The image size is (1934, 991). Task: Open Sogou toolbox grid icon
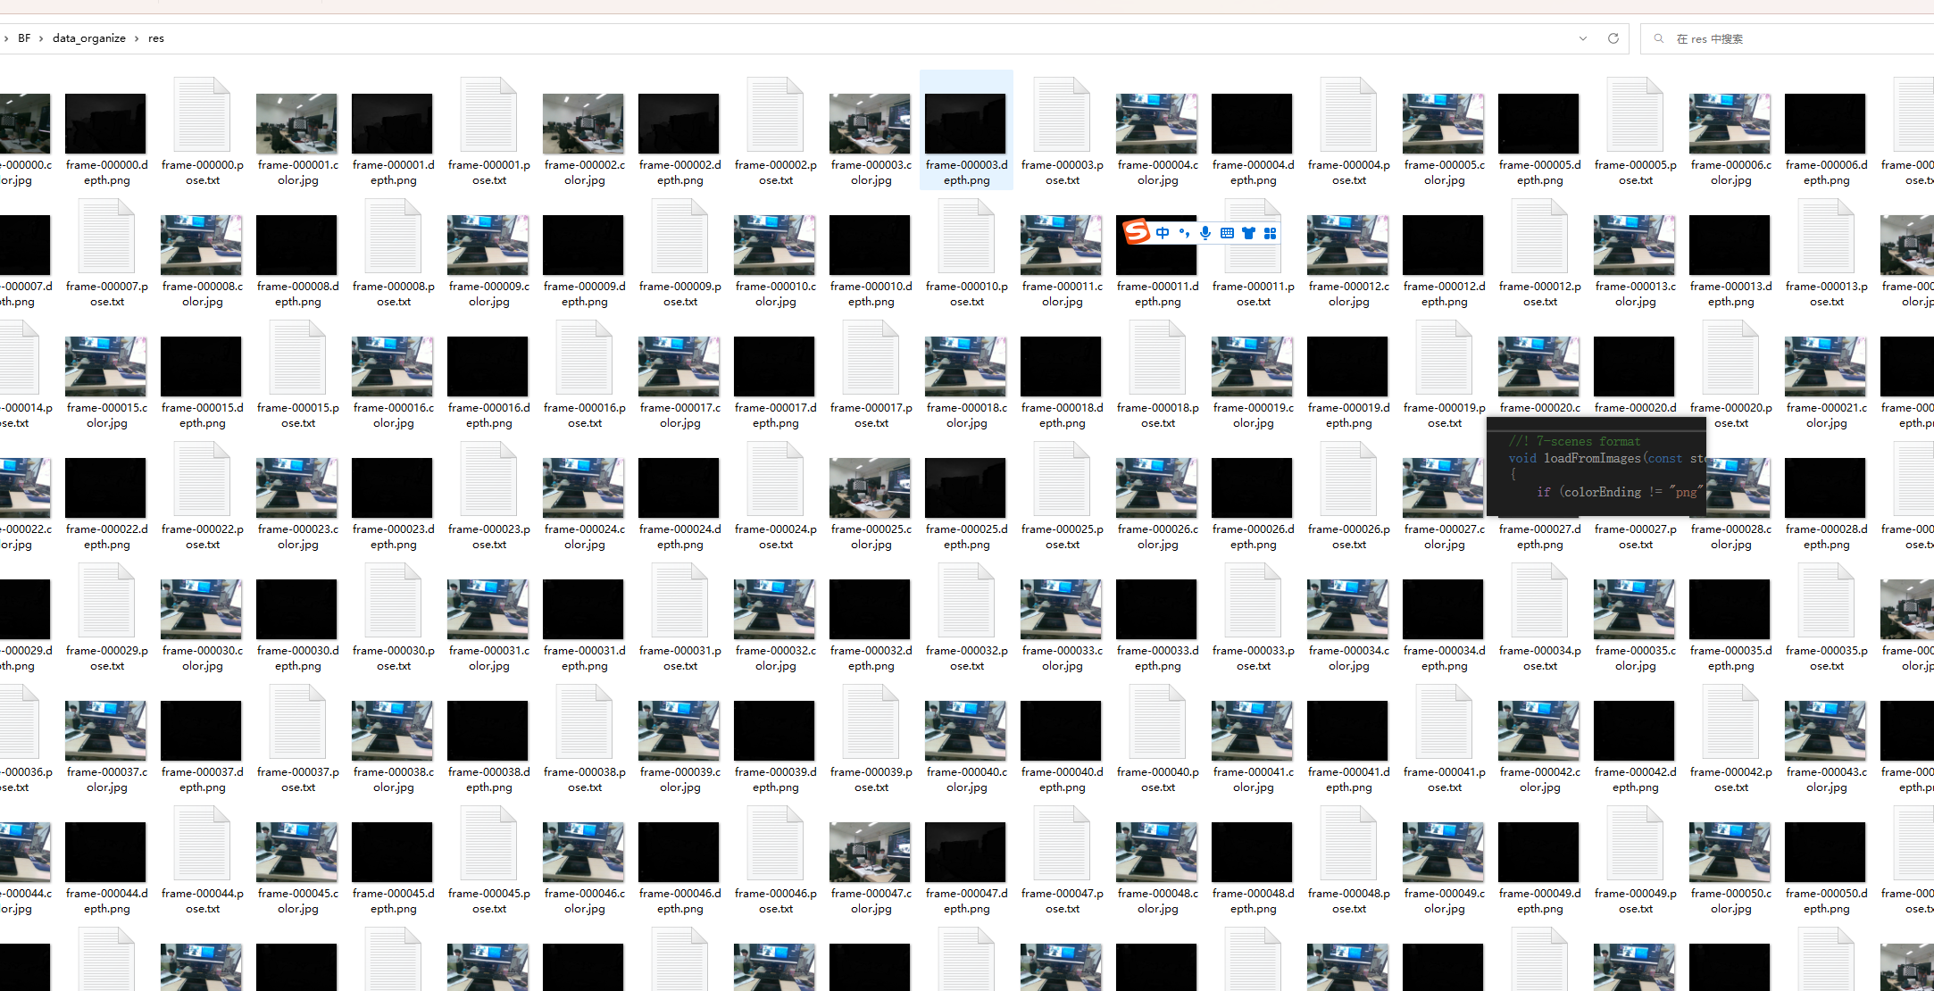tap(1270, 233)
